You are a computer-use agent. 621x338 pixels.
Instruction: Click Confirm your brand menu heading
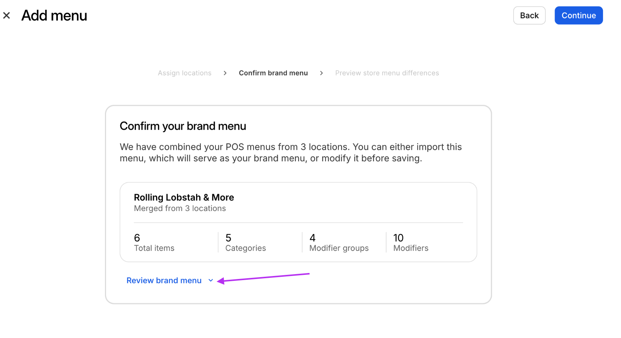[183, 126]
